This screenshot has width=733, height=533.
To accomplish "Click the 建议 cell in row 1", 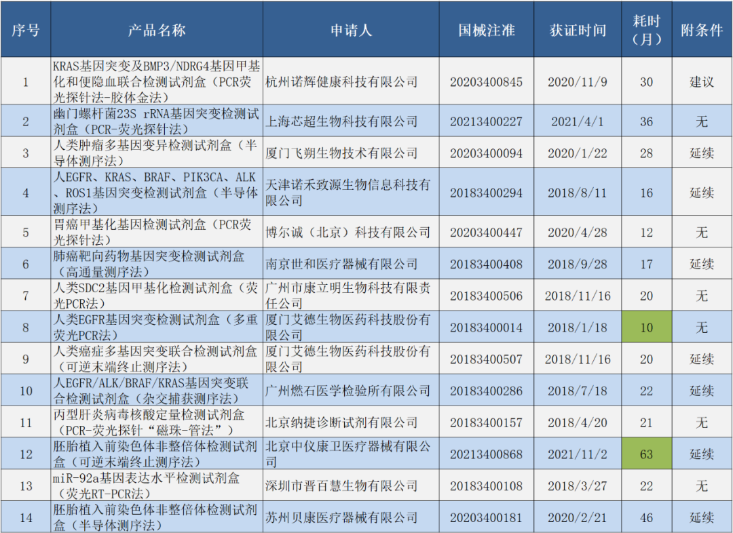I will click(x=702, y=82).
